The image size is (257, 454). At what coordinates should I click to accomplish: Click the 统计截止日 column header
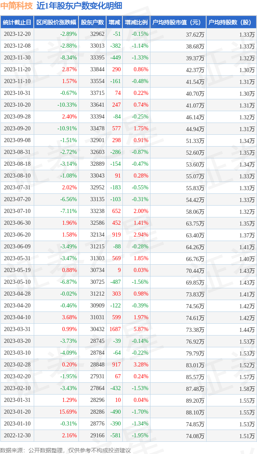[x=17, y=22]
